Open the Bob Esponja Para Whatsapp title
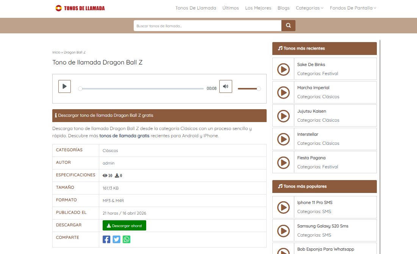The image size is (417, 254). coord(326,249)
